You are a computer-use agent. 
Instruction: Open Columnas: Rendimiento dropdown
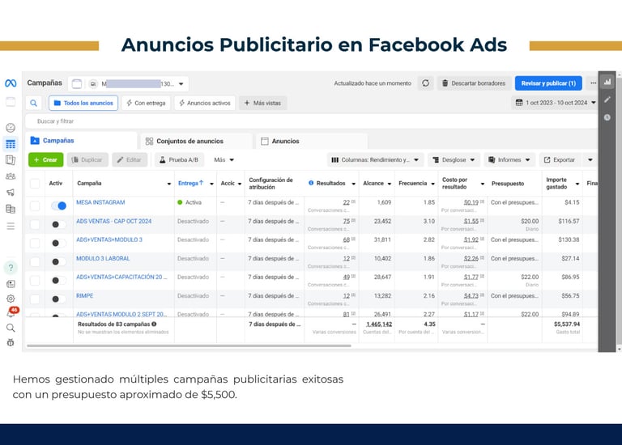(375, 159)
